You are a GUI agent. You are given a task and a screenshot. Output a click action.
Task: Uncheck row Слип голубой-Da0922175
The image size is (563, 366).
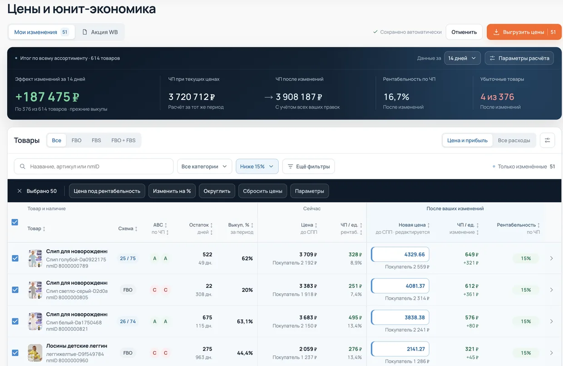coord(15,258)
